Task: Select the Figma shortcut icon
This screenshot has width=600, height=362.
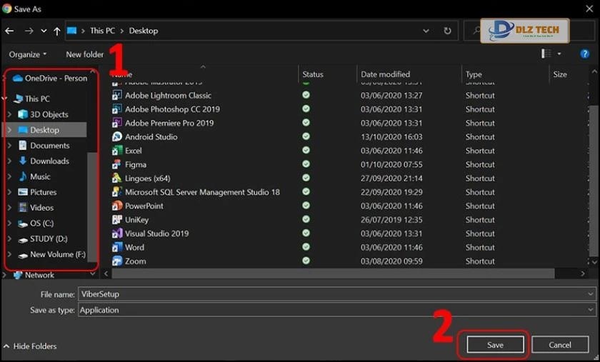Action: point(117,164)
